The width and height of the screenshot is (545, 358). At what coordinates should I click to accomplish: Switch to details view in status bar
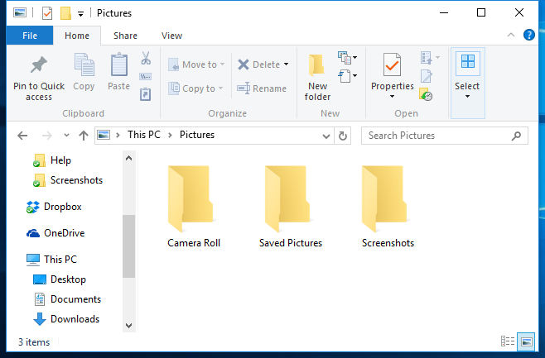point(508,341)
